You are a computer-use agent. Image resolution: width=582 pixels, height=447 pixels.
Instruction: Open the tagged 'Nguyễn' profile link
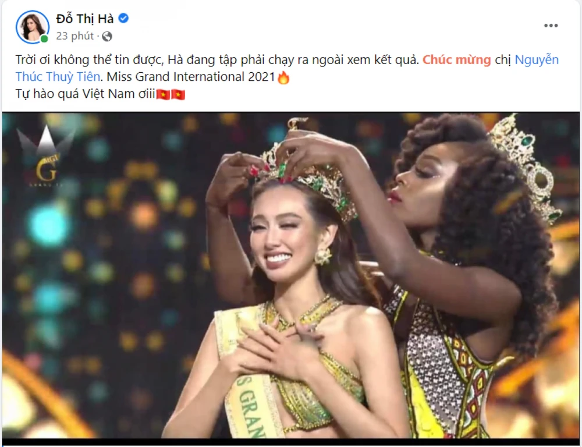coord(537,60)
